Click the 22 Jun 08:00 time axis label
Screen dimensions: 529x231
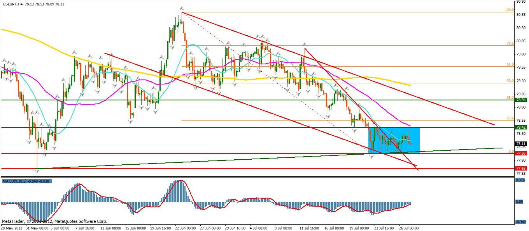click(184, 228)
